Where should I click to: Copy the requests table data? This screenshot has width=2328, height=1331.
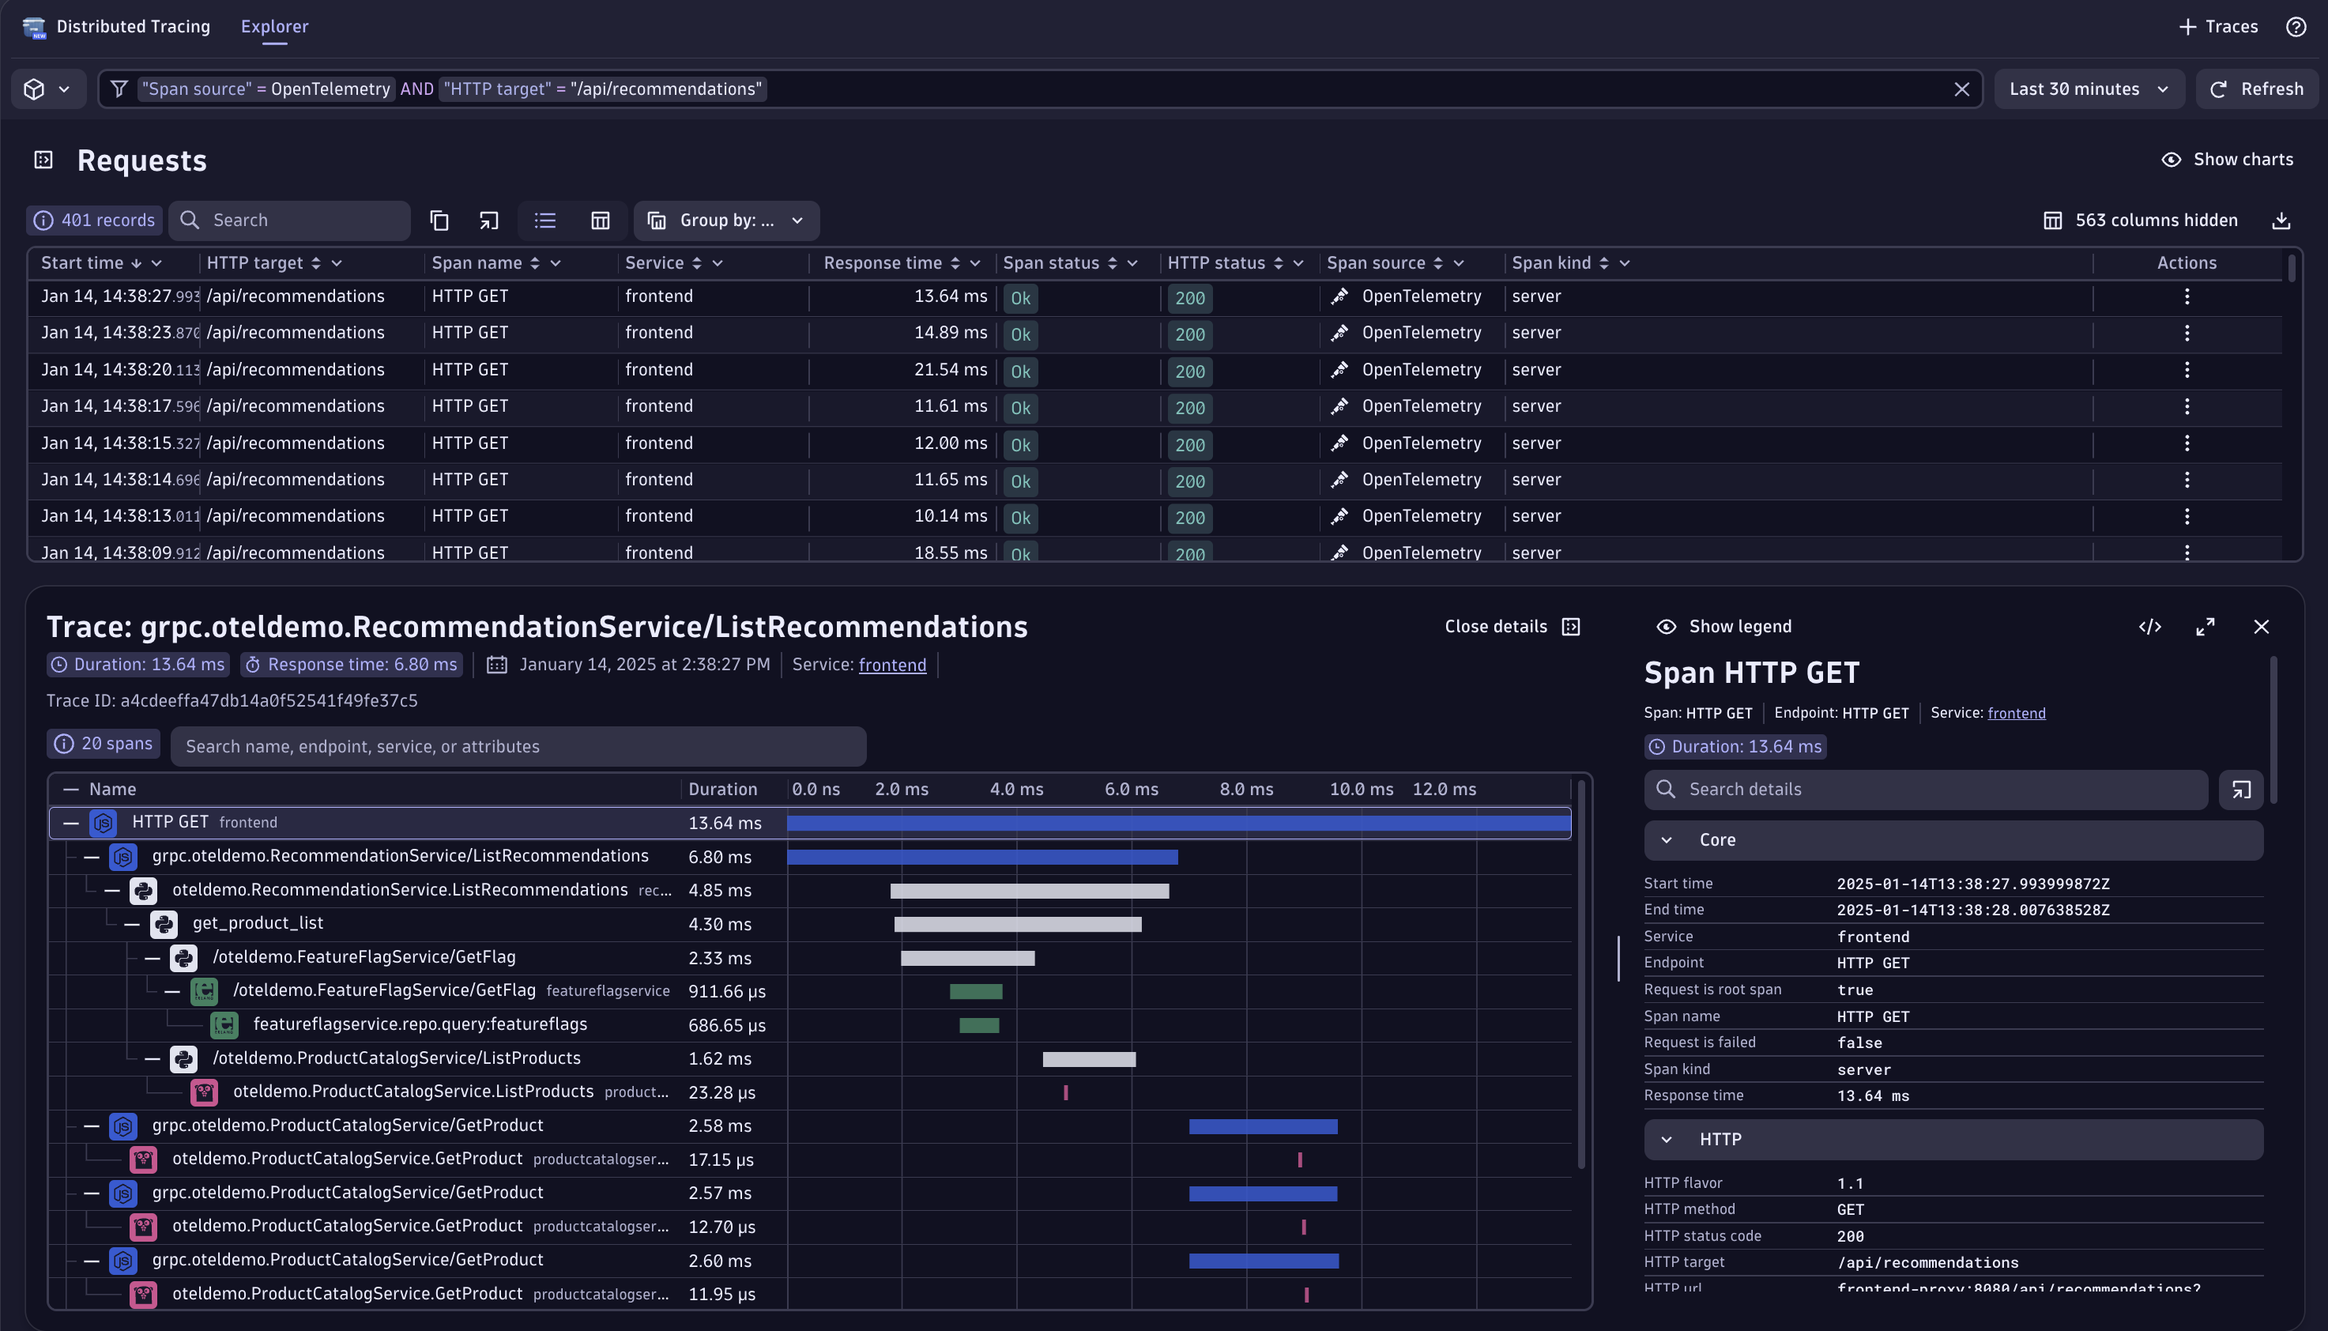click(439, 221)
